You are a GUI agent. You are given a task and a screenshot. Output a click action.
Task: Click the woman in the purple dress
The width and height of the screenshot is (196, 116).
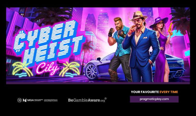click(x=161, y=50)
